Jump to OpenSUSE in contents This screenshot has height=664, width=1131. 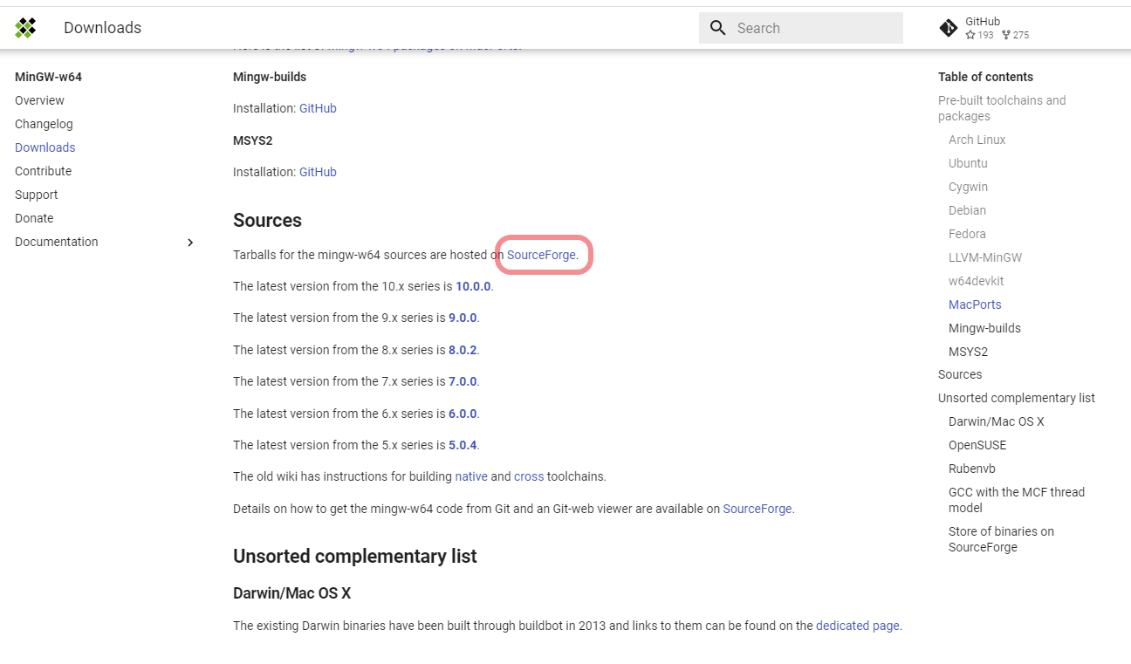point(977,445)
